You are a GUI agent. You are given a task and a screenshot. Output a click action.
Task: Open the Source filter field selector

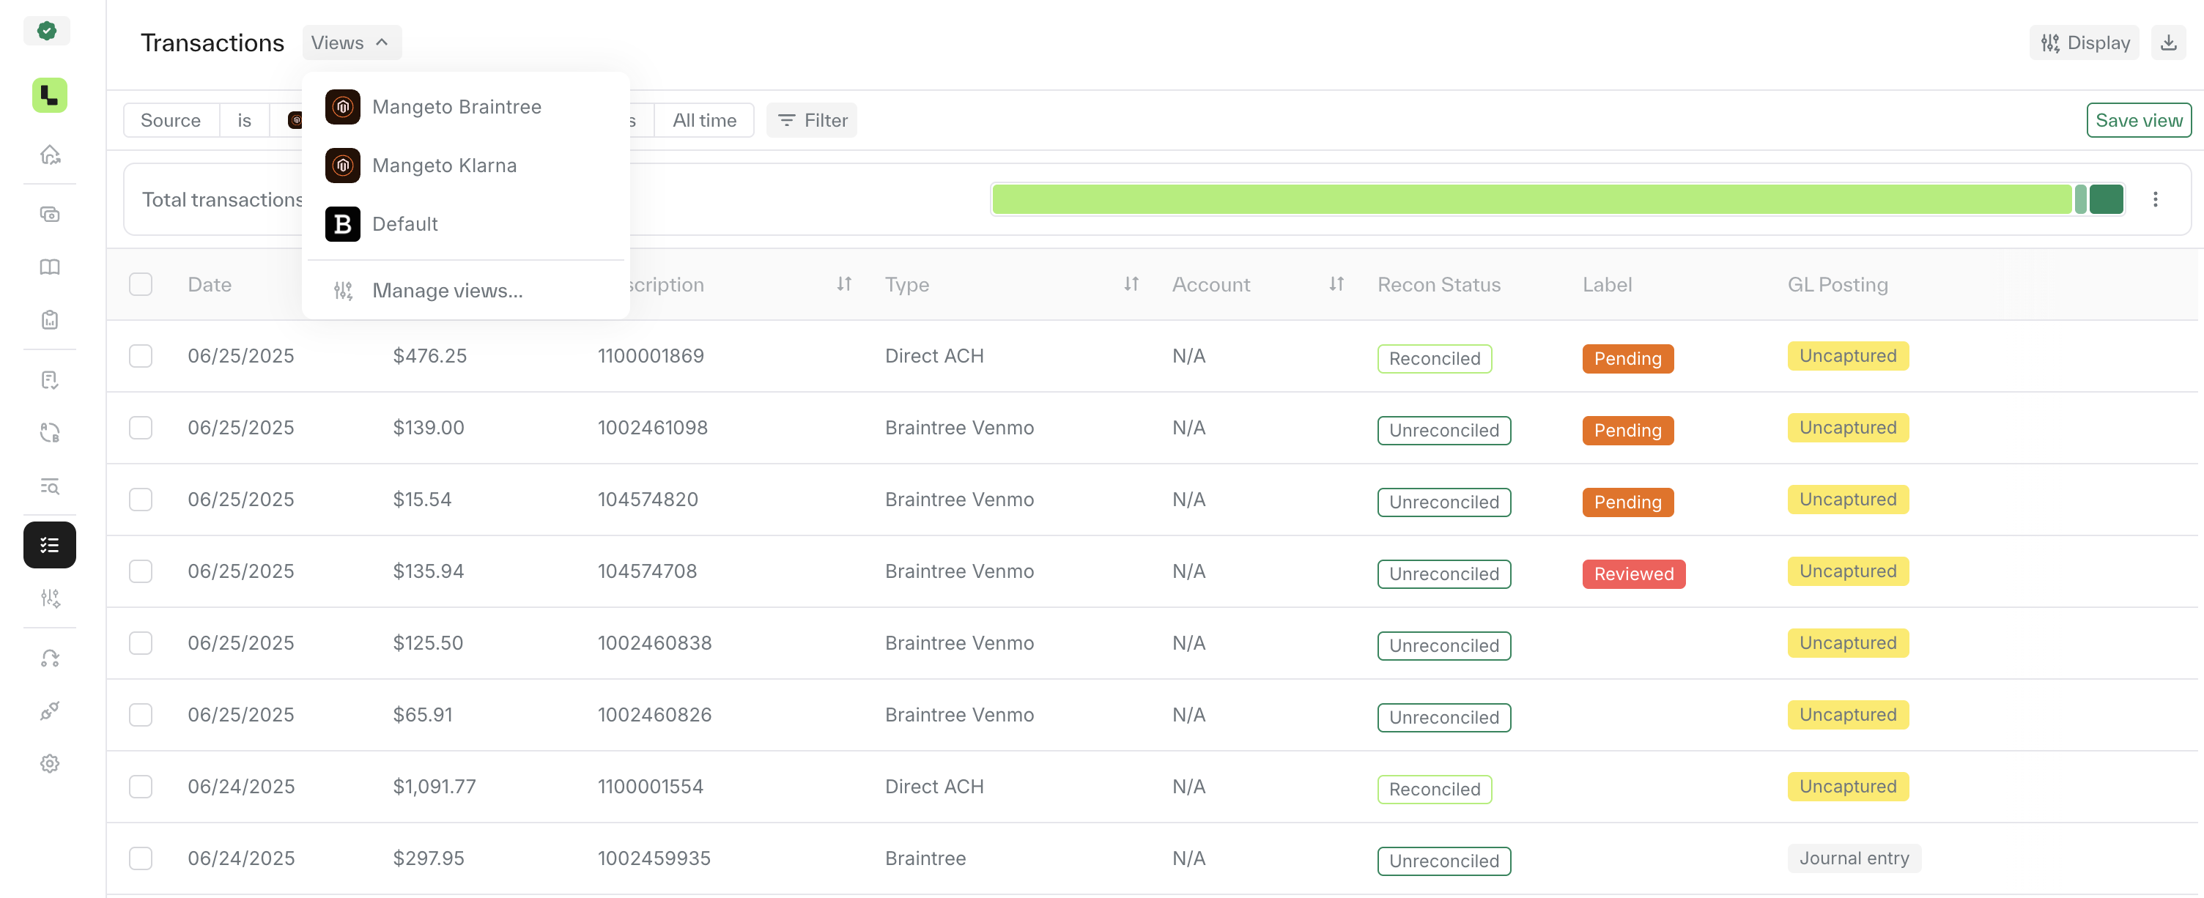(x=171, y=121)
